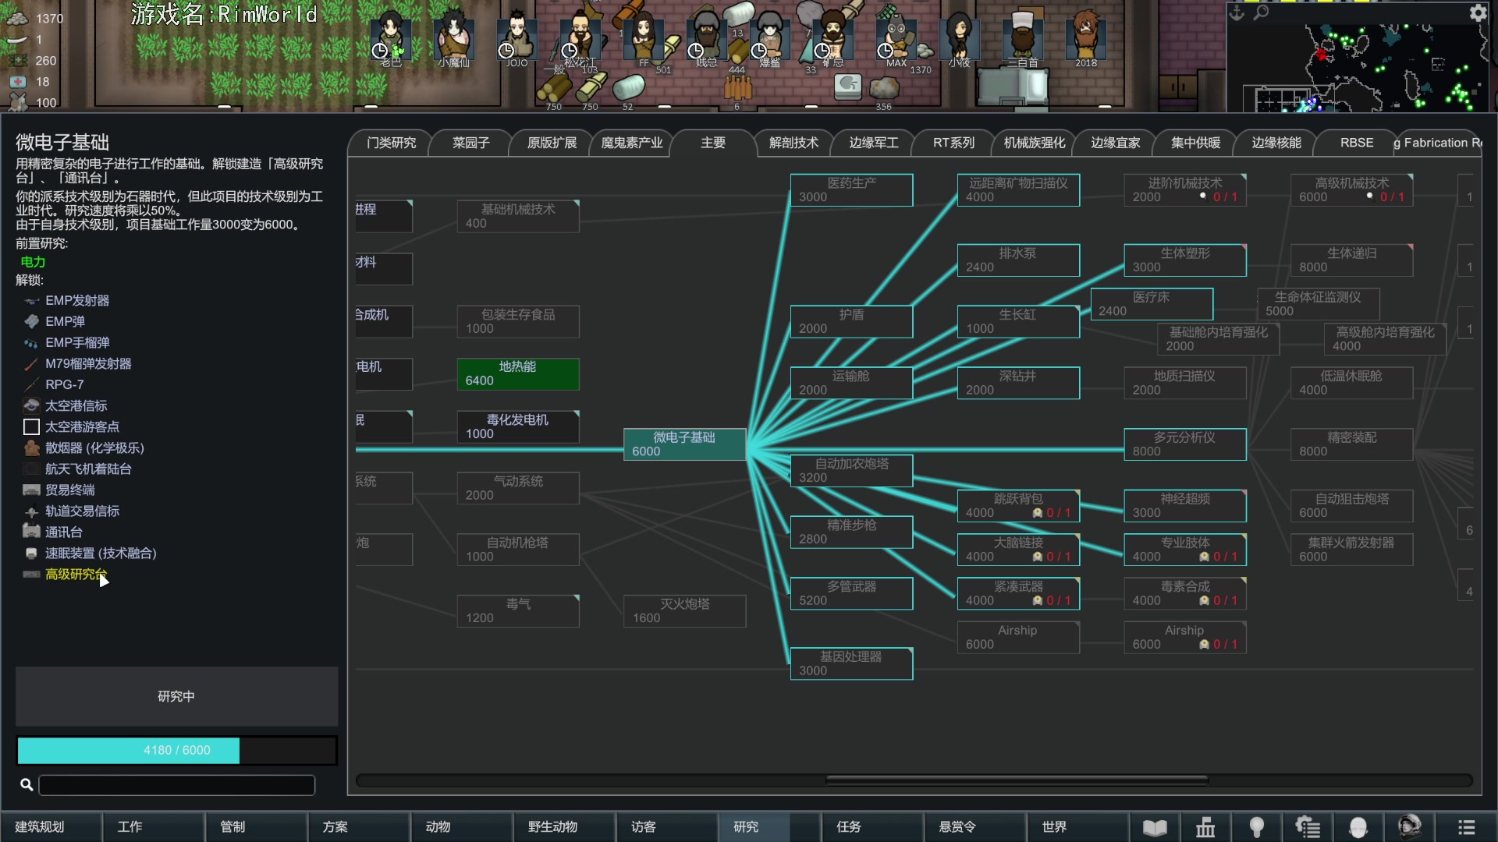Viewport: 1498px width, 842px height.
Task: Open the RBSE research tab
Action: point(1356,143)
